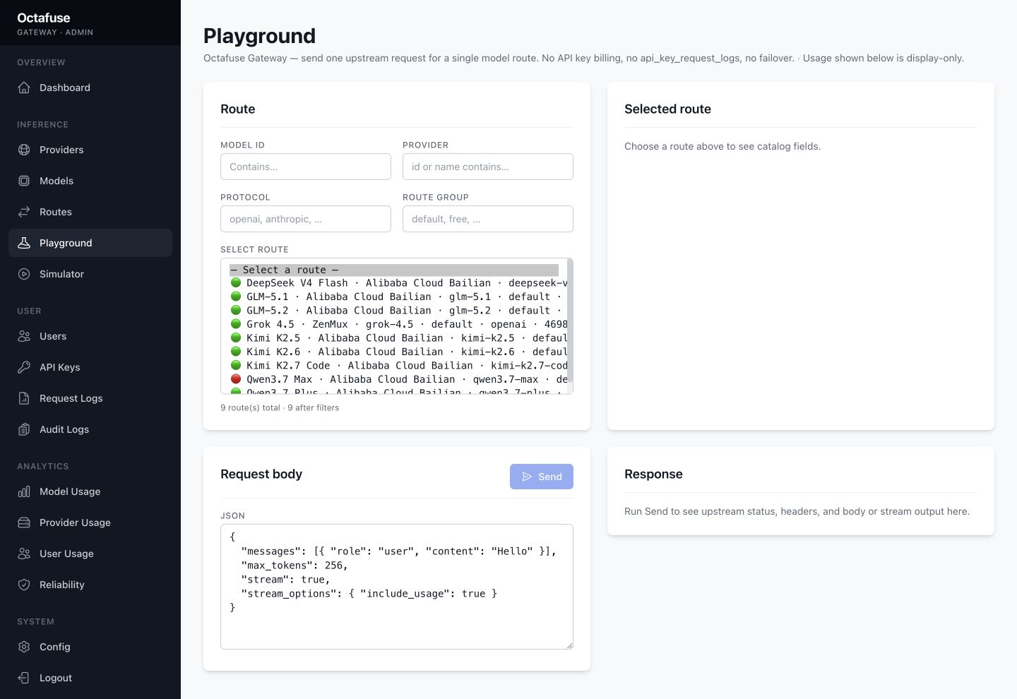The height and width of the screenshot is (699, 1017).
Task: Select the GLM-5.2 Alibaba Cloud Bailian route
Action: pos(398,311)
